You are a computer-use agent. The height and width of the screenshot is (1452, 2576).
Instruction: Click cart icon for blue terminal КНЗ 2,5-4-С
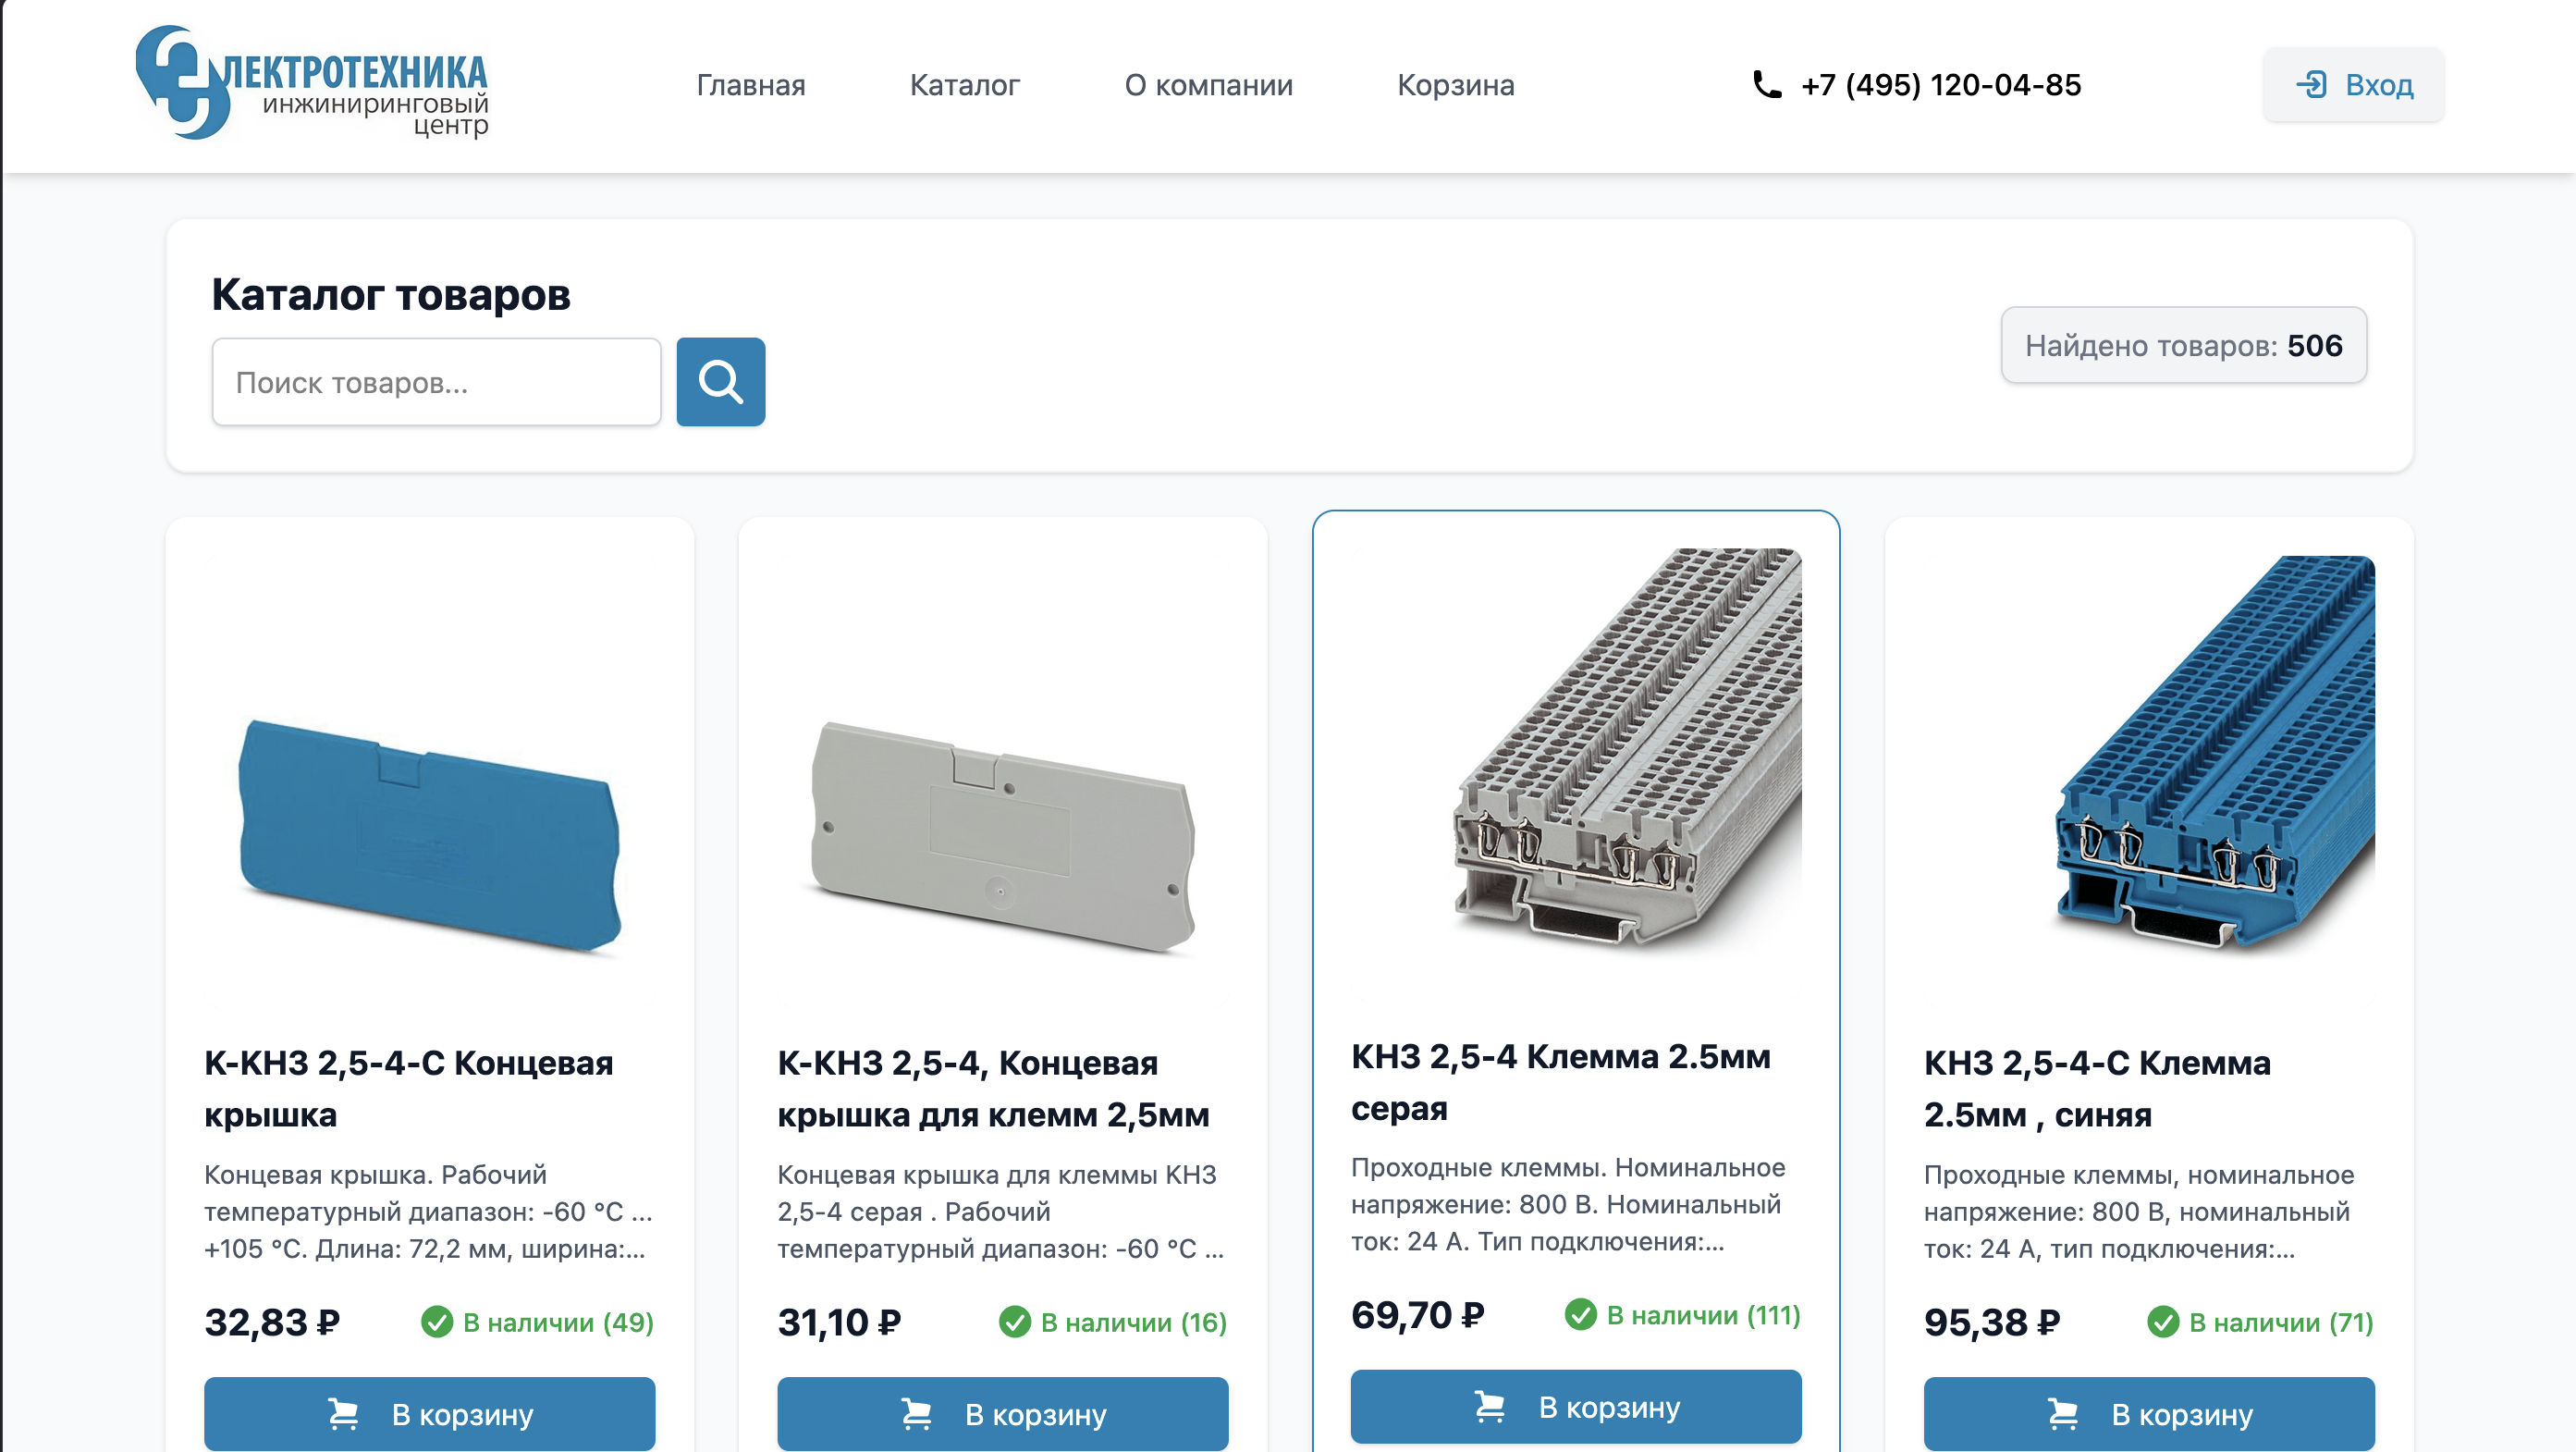(x=2062, y=1413)
